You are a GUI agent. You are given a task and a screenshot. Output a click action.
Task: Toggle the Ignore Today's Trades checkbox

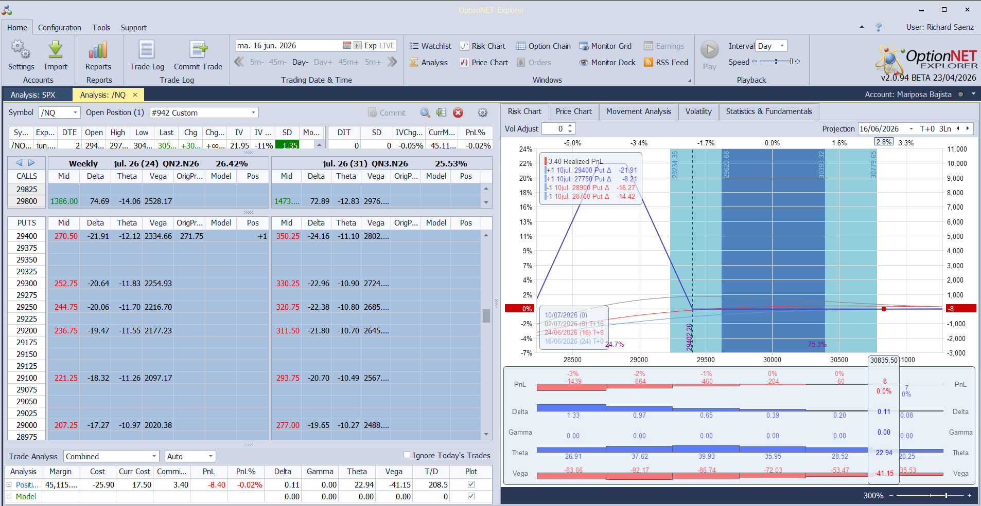click(407, 455)
